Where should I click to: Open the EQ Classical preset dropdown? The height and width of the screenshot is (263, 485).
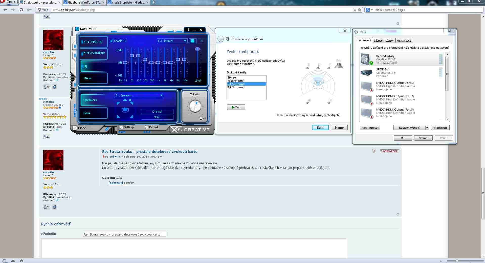(x=172, y=41)
